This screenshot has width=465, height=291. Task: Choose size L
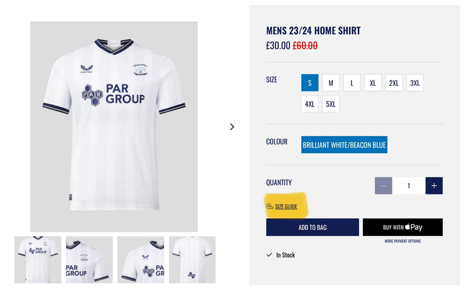pos(352,83)
